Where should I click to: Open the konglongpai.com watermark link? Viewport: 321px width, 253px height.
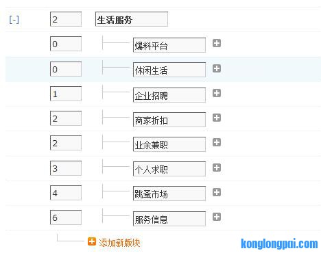click(x=279, y=243)
